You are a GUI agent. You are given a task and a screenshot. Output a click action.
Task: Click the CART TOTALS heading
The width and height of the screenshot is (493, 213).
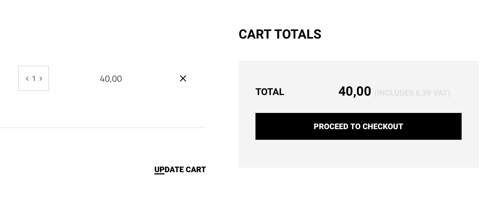pos(280,34)
